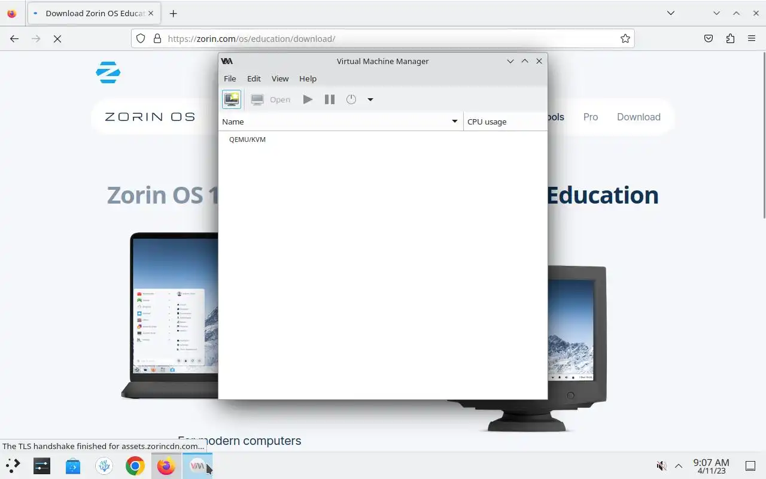Screen dimensions: 766x479
Task: Expand shutdown options dropdown arrow
Action: pyautogui.click(x=370, y=99)
